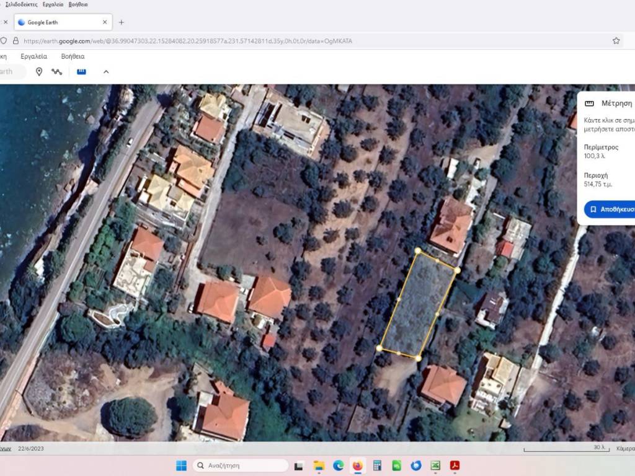Click the add placemark pin icon

(39, 72)
